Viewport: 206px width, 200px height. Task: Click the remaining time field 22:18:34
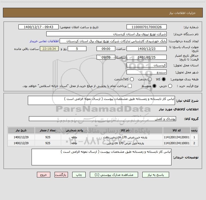[x=49, y=49]
